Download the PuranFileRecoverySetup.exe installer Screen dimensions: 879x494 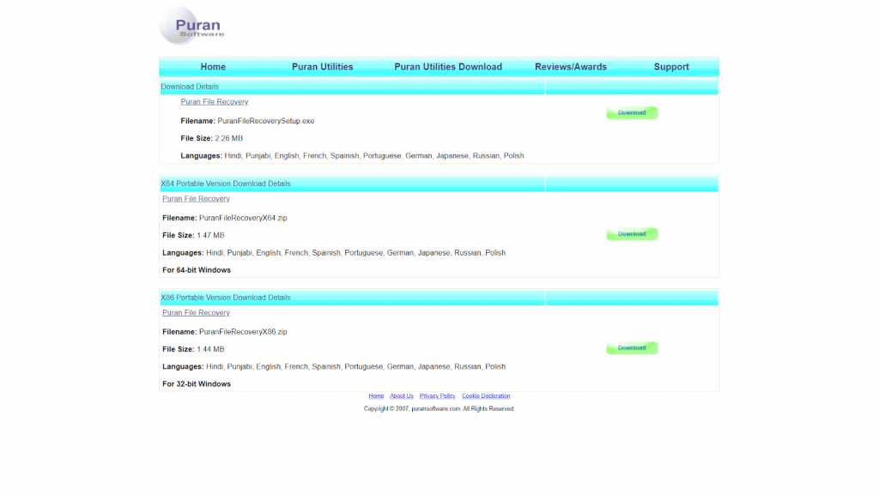pos(632,113)
